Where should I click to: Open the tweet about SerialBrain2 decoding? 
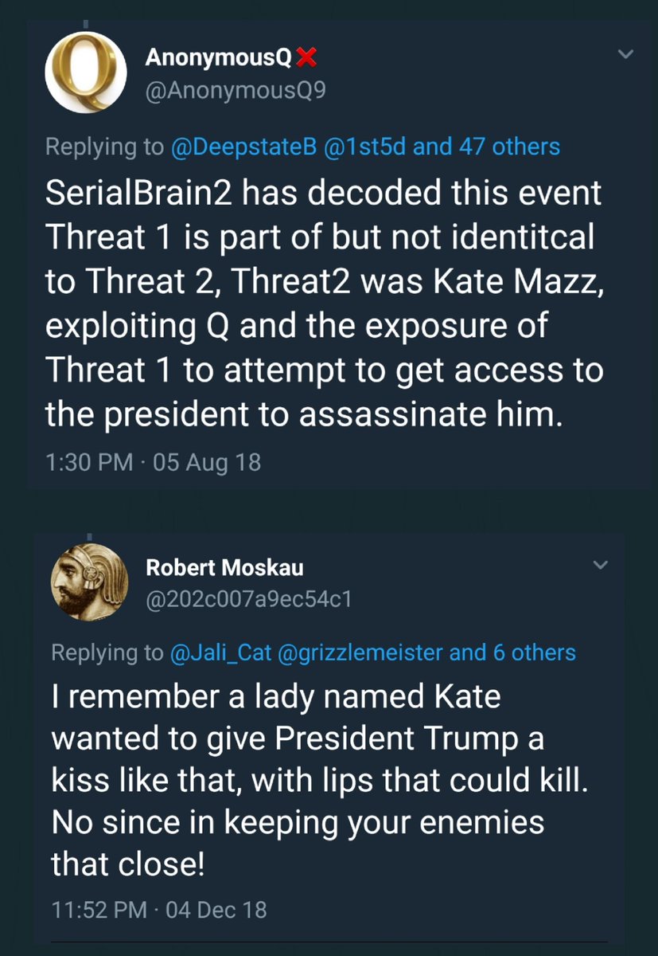(x=326, y=306)
